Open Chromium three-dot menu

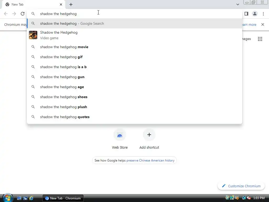(263, 14)
